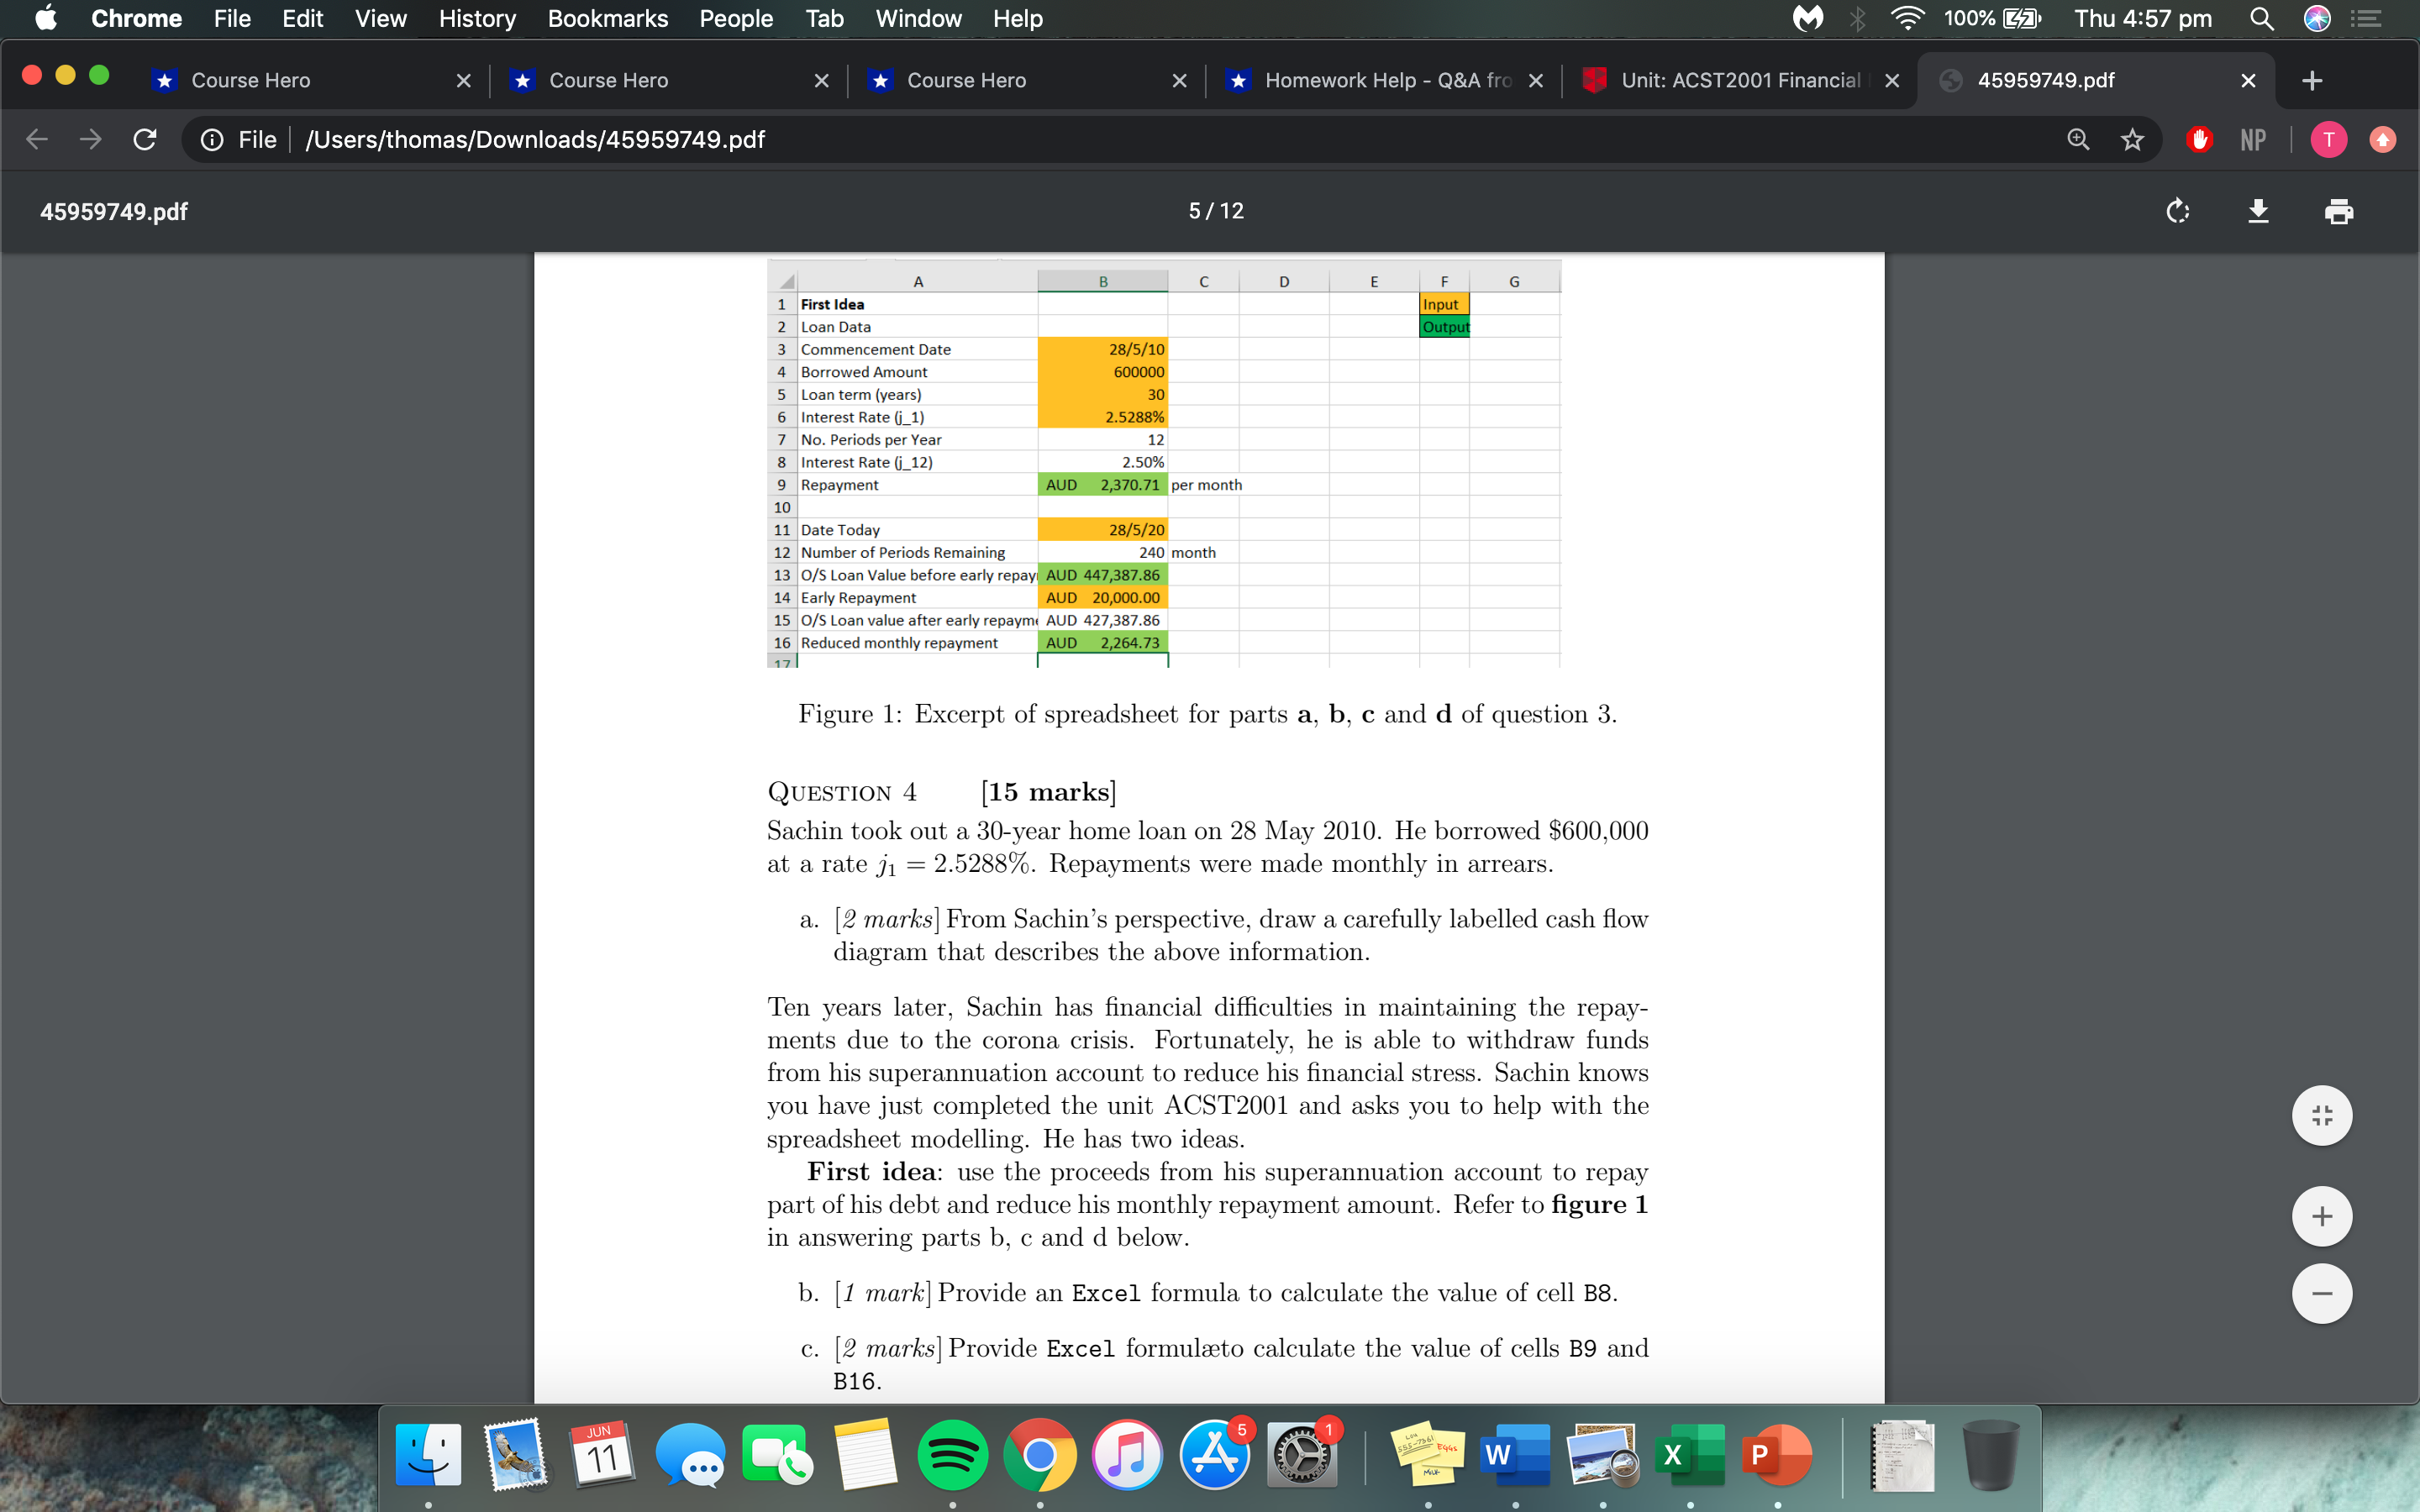Switch to the Homework Help - Q&A tab
Viewport: 2420px width, 1512px height.
(1380, 80)
